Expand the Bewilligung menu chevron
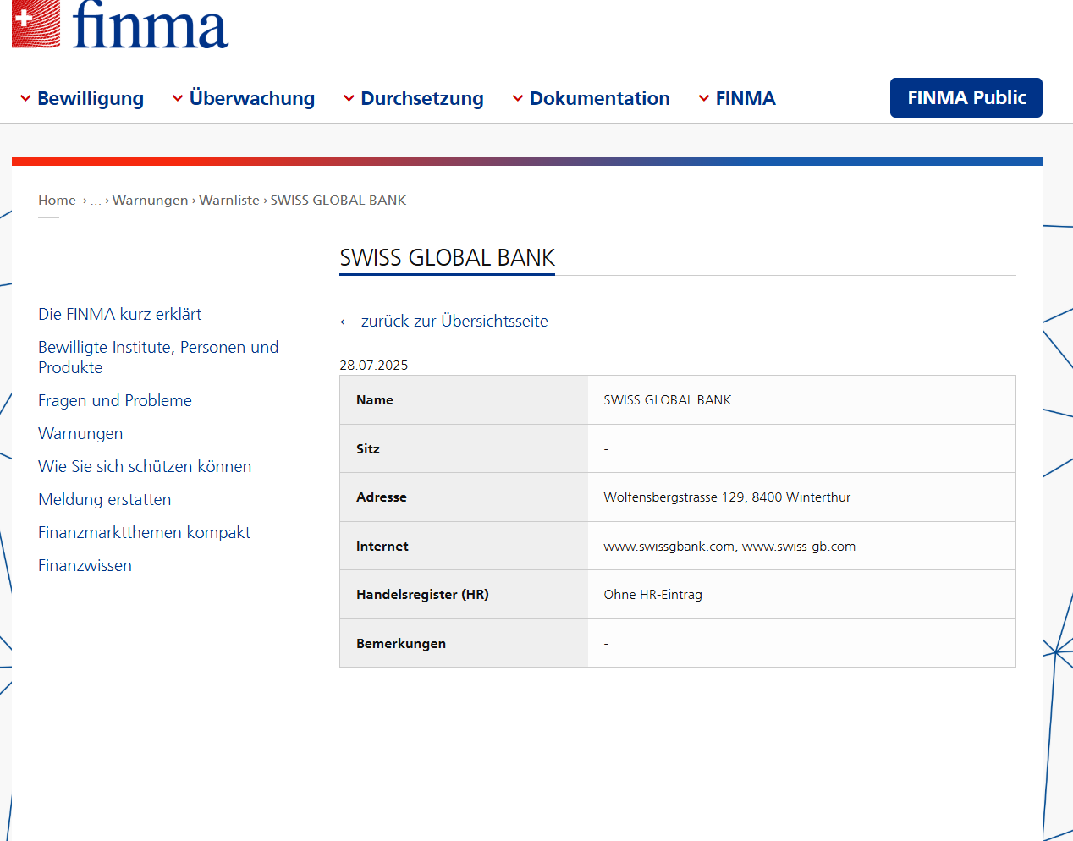This screenshot has width=1073, height=841. 25,99
